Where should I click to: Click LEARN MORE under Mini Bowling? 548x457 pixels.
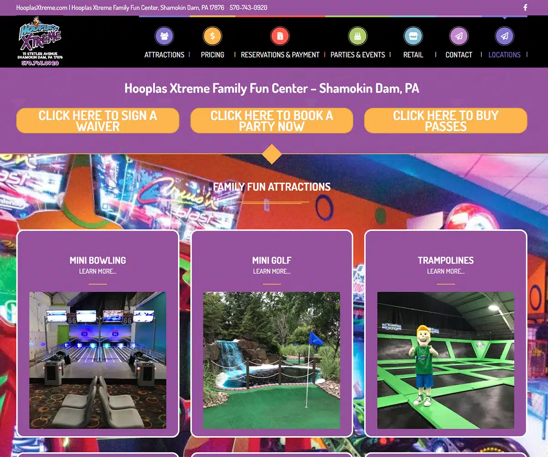98,271
